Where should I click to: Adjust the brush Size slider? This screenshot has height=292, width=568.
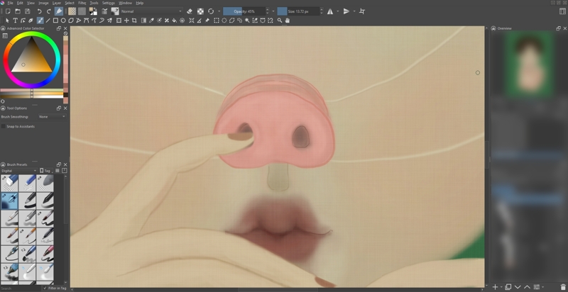click(298, 11)
